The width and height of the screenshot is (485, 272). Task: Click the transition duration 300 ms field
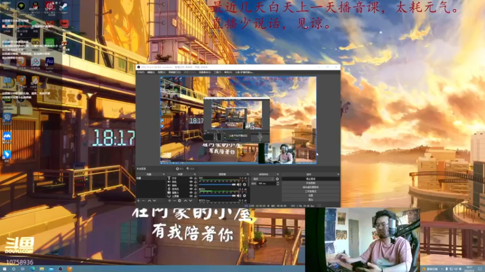click(x=267, y=184)
